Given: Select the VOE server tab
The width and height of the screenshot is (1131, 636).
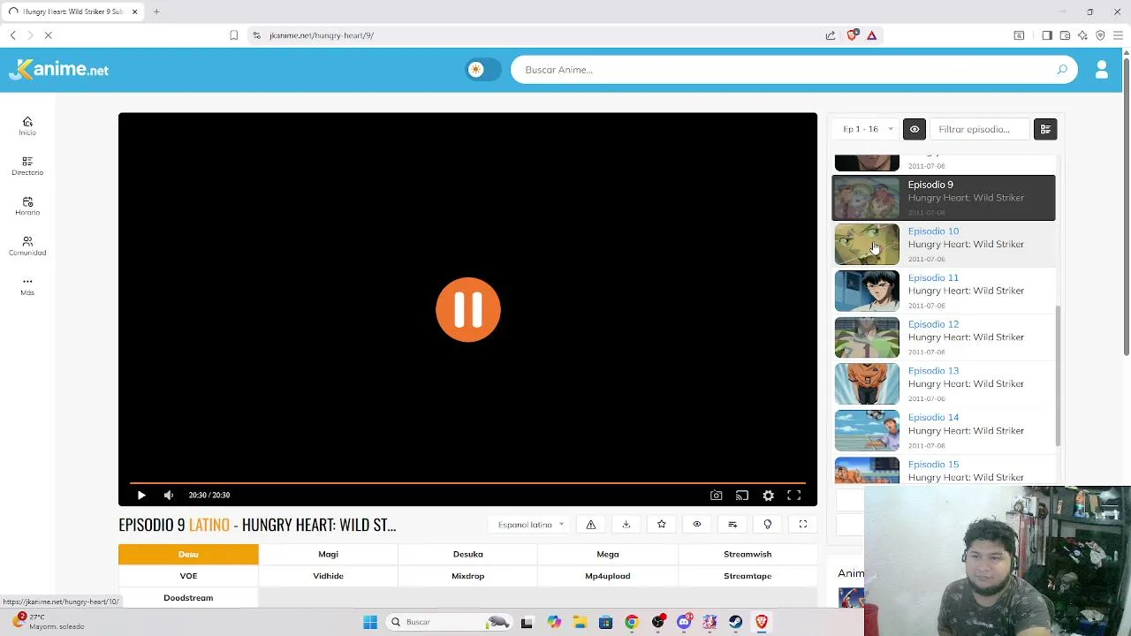Looking at the screenshot, I should (x=188, y=576).
